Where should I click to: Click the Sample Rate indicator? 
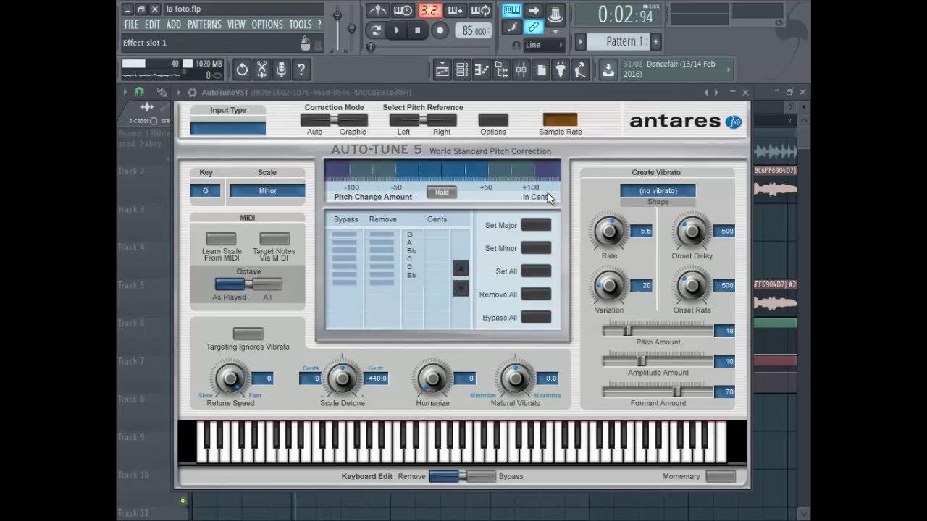click(560, 120)
